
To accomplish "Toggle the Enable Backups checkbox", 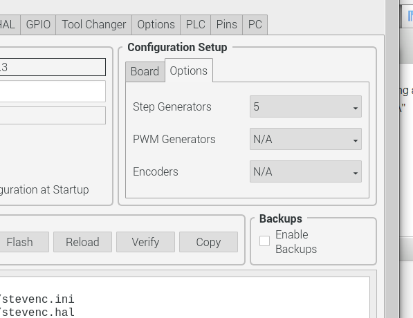I will click(264, 241).
